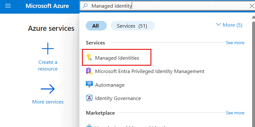The height and width of the screenshot is (127, 255).
Task: Filter results by Services (51)
Action: click(132, 26)
